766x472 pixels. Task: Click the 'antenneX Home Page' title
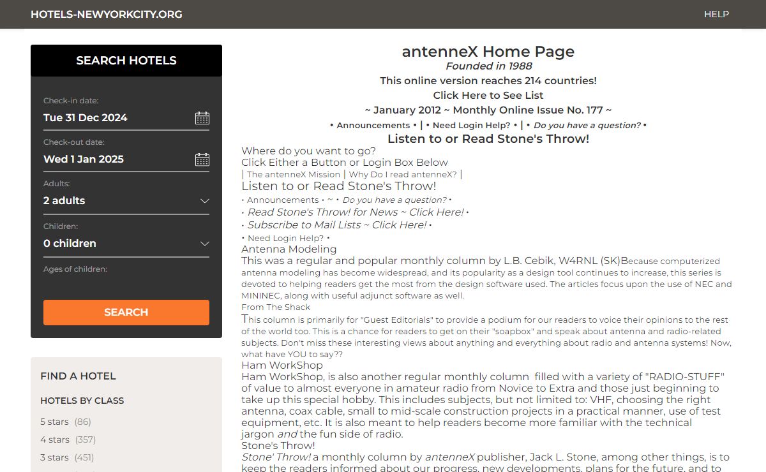[x=488, y=52]
